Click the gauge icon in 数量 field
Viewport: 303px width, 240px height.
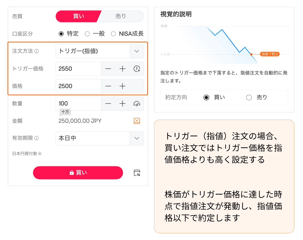pos(137,104)
